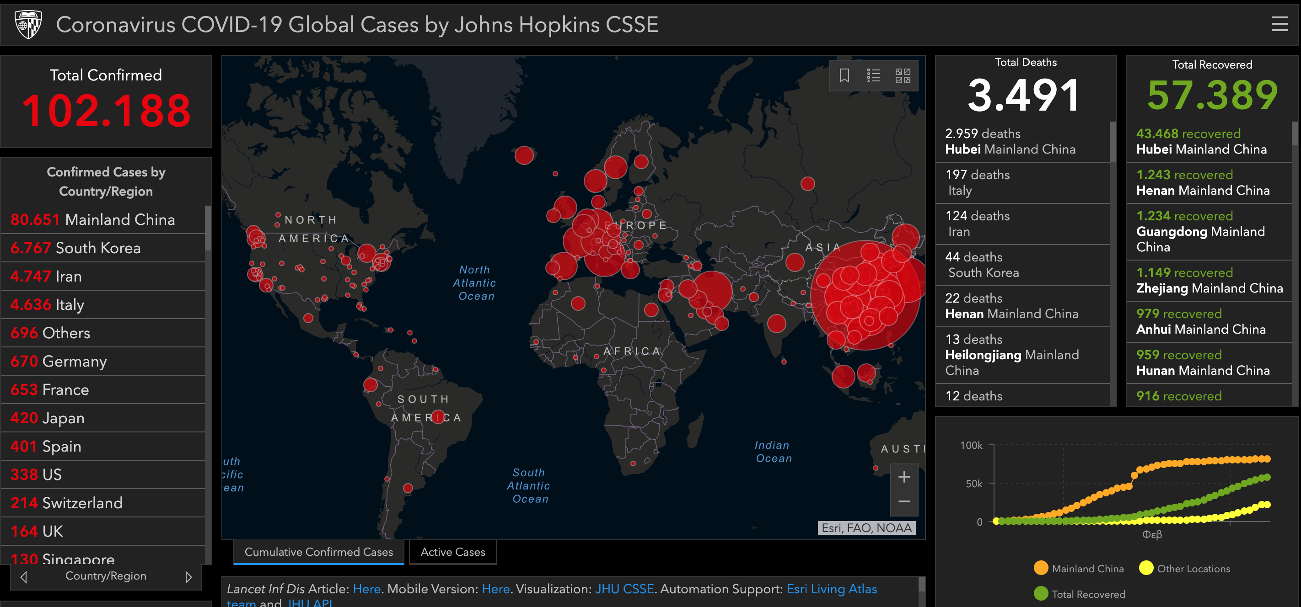Click the Johns Hopkins shield logo
This screenshot has height=607, width=1301.
pyautogui.click(x=28, y=24)
